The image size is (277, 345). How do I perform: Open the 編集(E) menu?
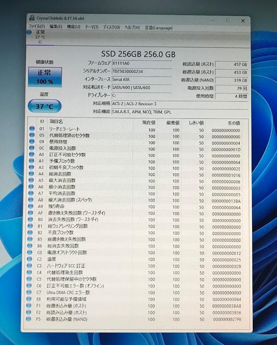coord(56,27)
